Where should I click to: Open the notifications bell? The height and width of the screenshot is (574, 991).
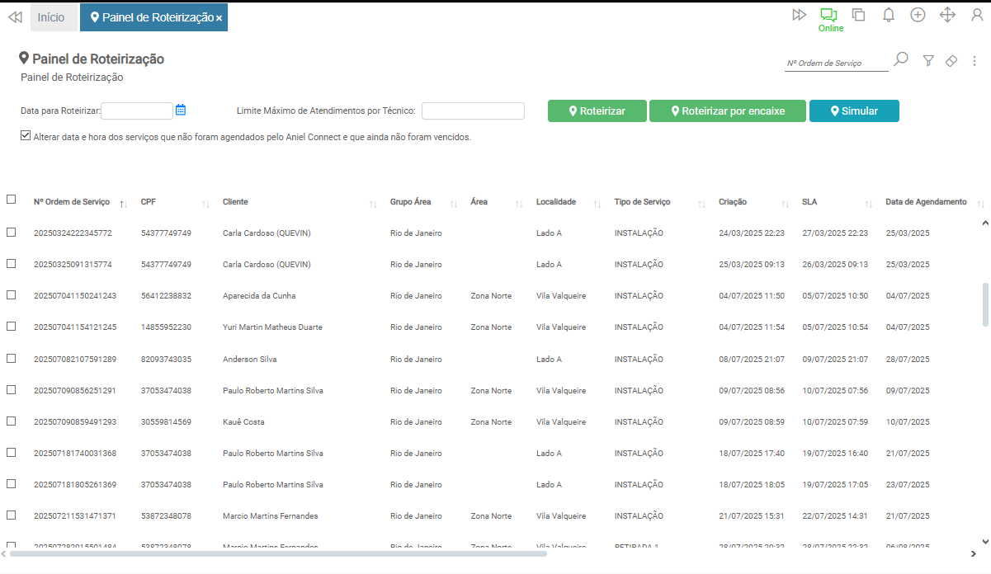(x=889, y=15)
